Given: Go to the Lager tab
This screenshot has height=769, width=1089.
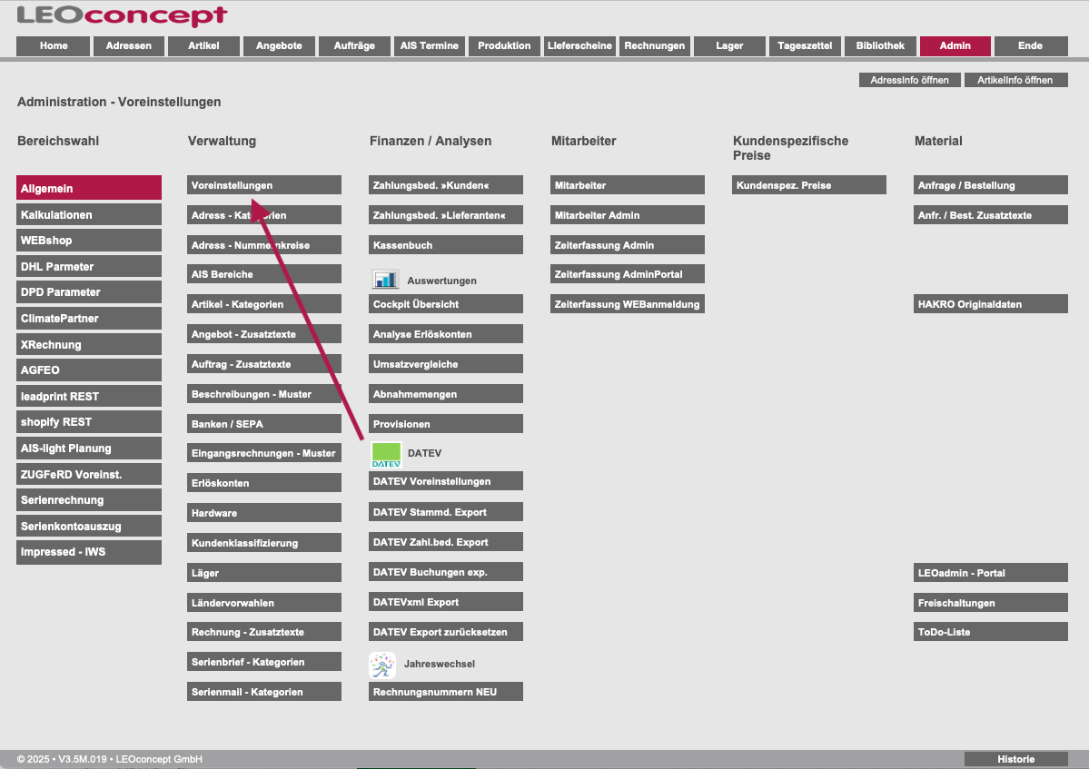Looking at the screenshot, I should click(x=729, y=46).
